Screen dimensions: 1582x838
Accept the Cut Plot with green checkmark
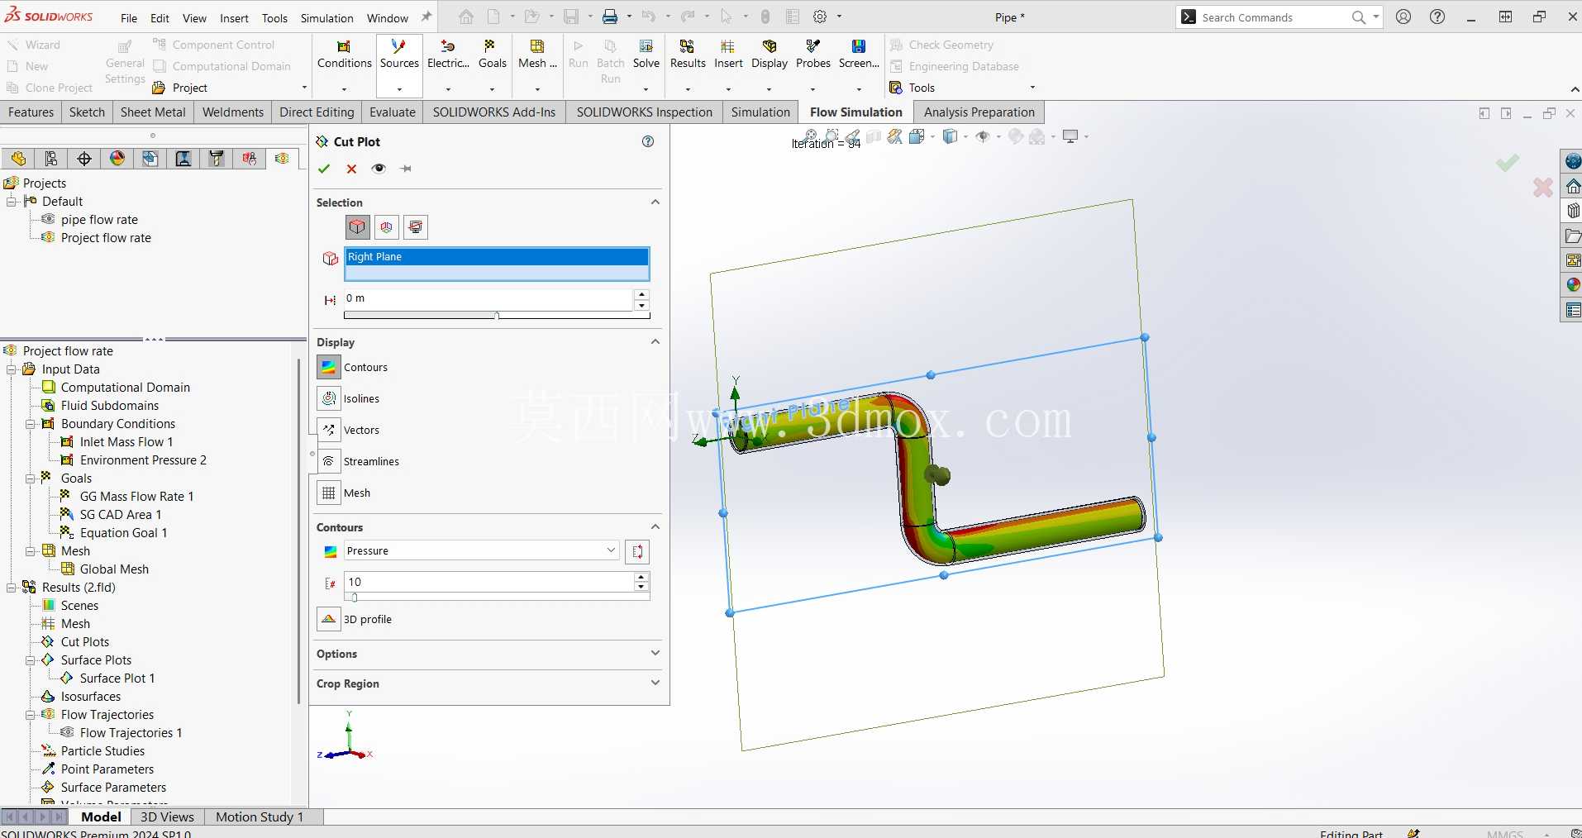(x=324, y=169)
